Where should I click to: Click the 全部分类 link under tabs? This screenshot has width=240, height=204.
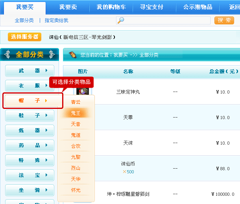point(24,20)
